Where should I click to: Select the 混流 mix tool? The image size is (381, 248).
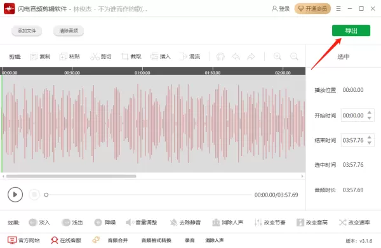[190, 56]
